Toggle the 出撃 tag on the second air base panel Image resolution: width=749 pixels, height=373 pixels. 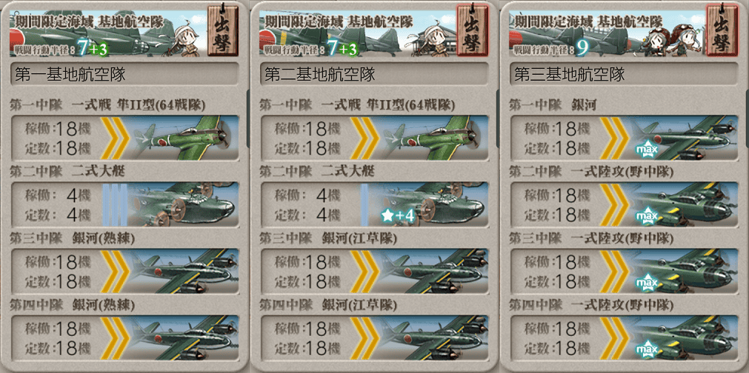[473, 30]
